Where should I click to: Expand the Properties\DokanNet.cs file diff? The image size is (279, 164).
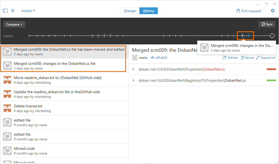[x=133, y=69]
